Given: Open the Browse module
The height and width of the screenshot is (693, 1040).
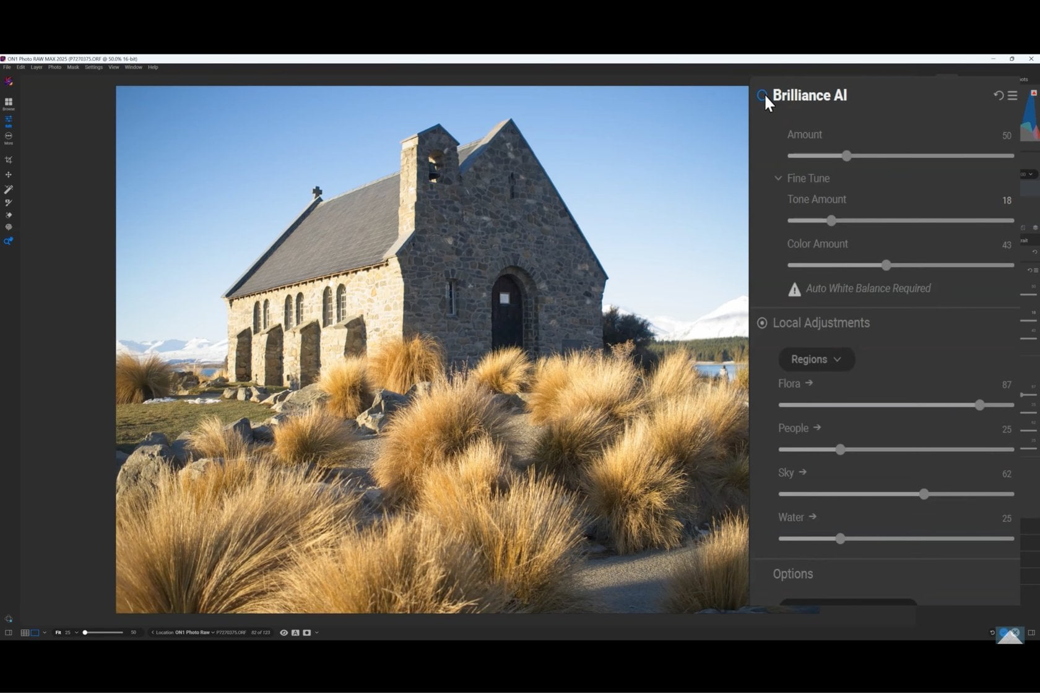Looking at the screenshot, I should pos(8,103).
